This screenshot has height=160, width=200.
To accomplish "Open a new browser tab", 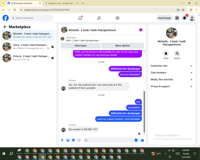I will click(83, 3).
